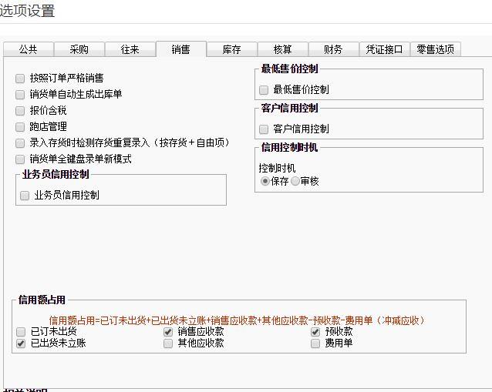This screenshot has width=492, height=392.
Task: Select the 零售选项 tab
Action: click(435, 49)
